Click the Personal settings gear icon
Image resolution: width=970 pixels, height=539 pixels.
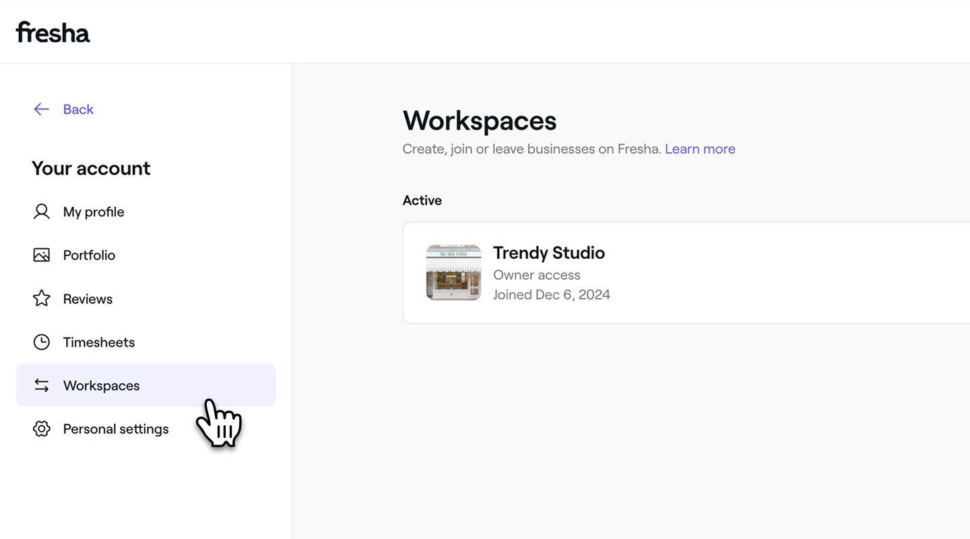[x=42, y=429]
